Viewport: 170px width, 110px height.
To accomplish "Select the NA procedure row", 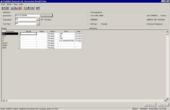I will [10, 34].
